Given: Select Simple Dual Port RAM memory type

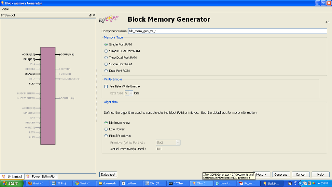Looking at the screenshot, I should click(105, 51).
